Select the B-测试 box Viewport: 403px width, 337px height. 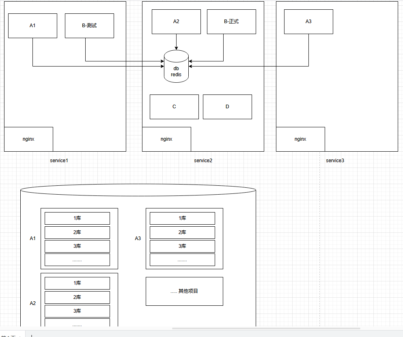(89, 26)
